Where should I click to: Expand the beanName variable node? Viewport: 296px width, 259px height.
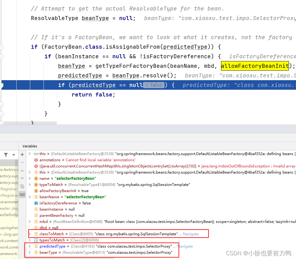[x=30, y=197]
